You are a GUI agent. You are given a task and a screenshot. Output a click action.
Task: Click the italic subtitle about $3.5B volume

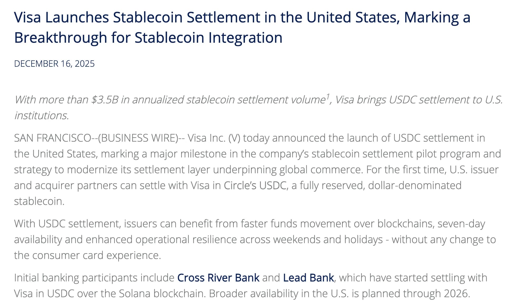pyautogui.click(x=259, y=108)
